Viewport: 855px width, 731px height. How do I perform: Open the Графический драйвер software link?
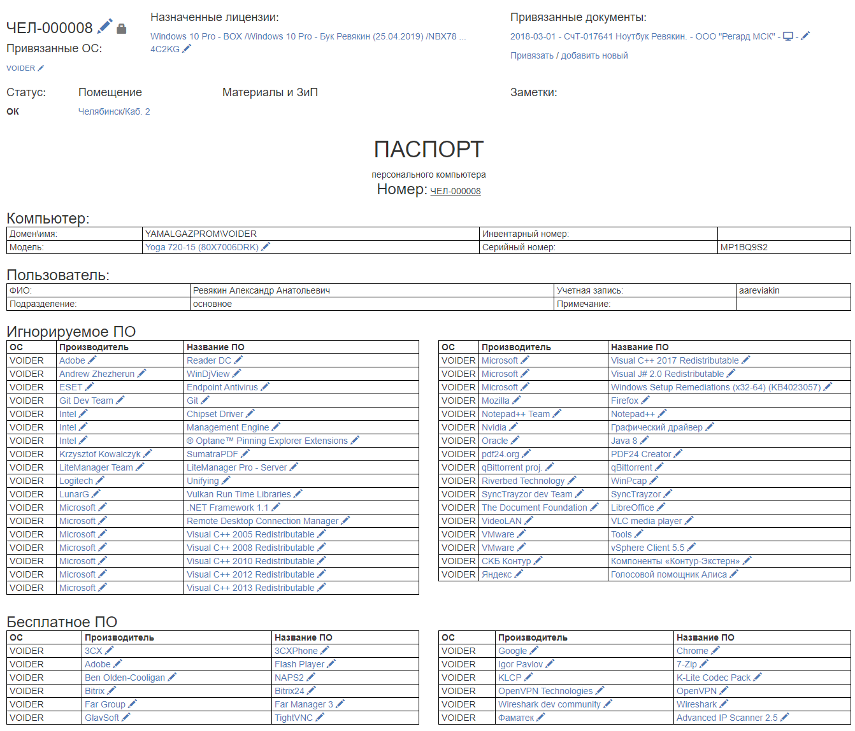(657, 427)
